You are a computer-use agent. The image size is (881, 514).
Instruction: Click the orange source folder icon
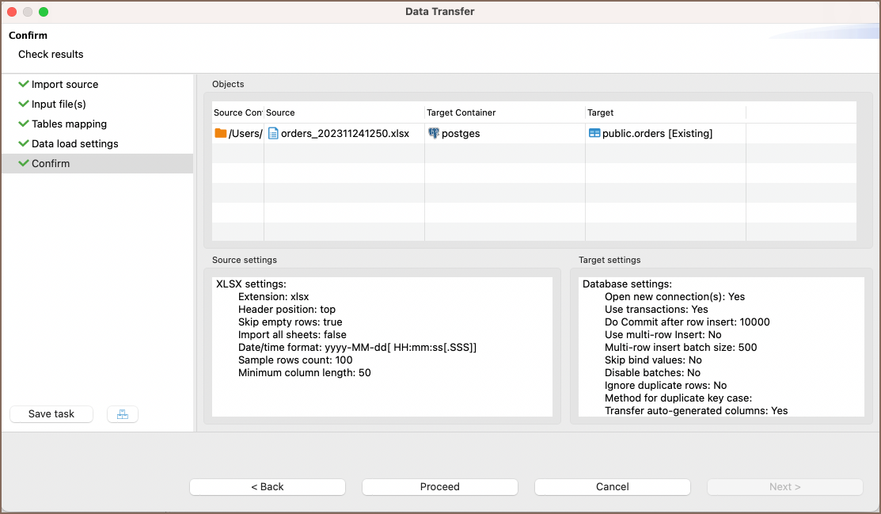point(220,133)
